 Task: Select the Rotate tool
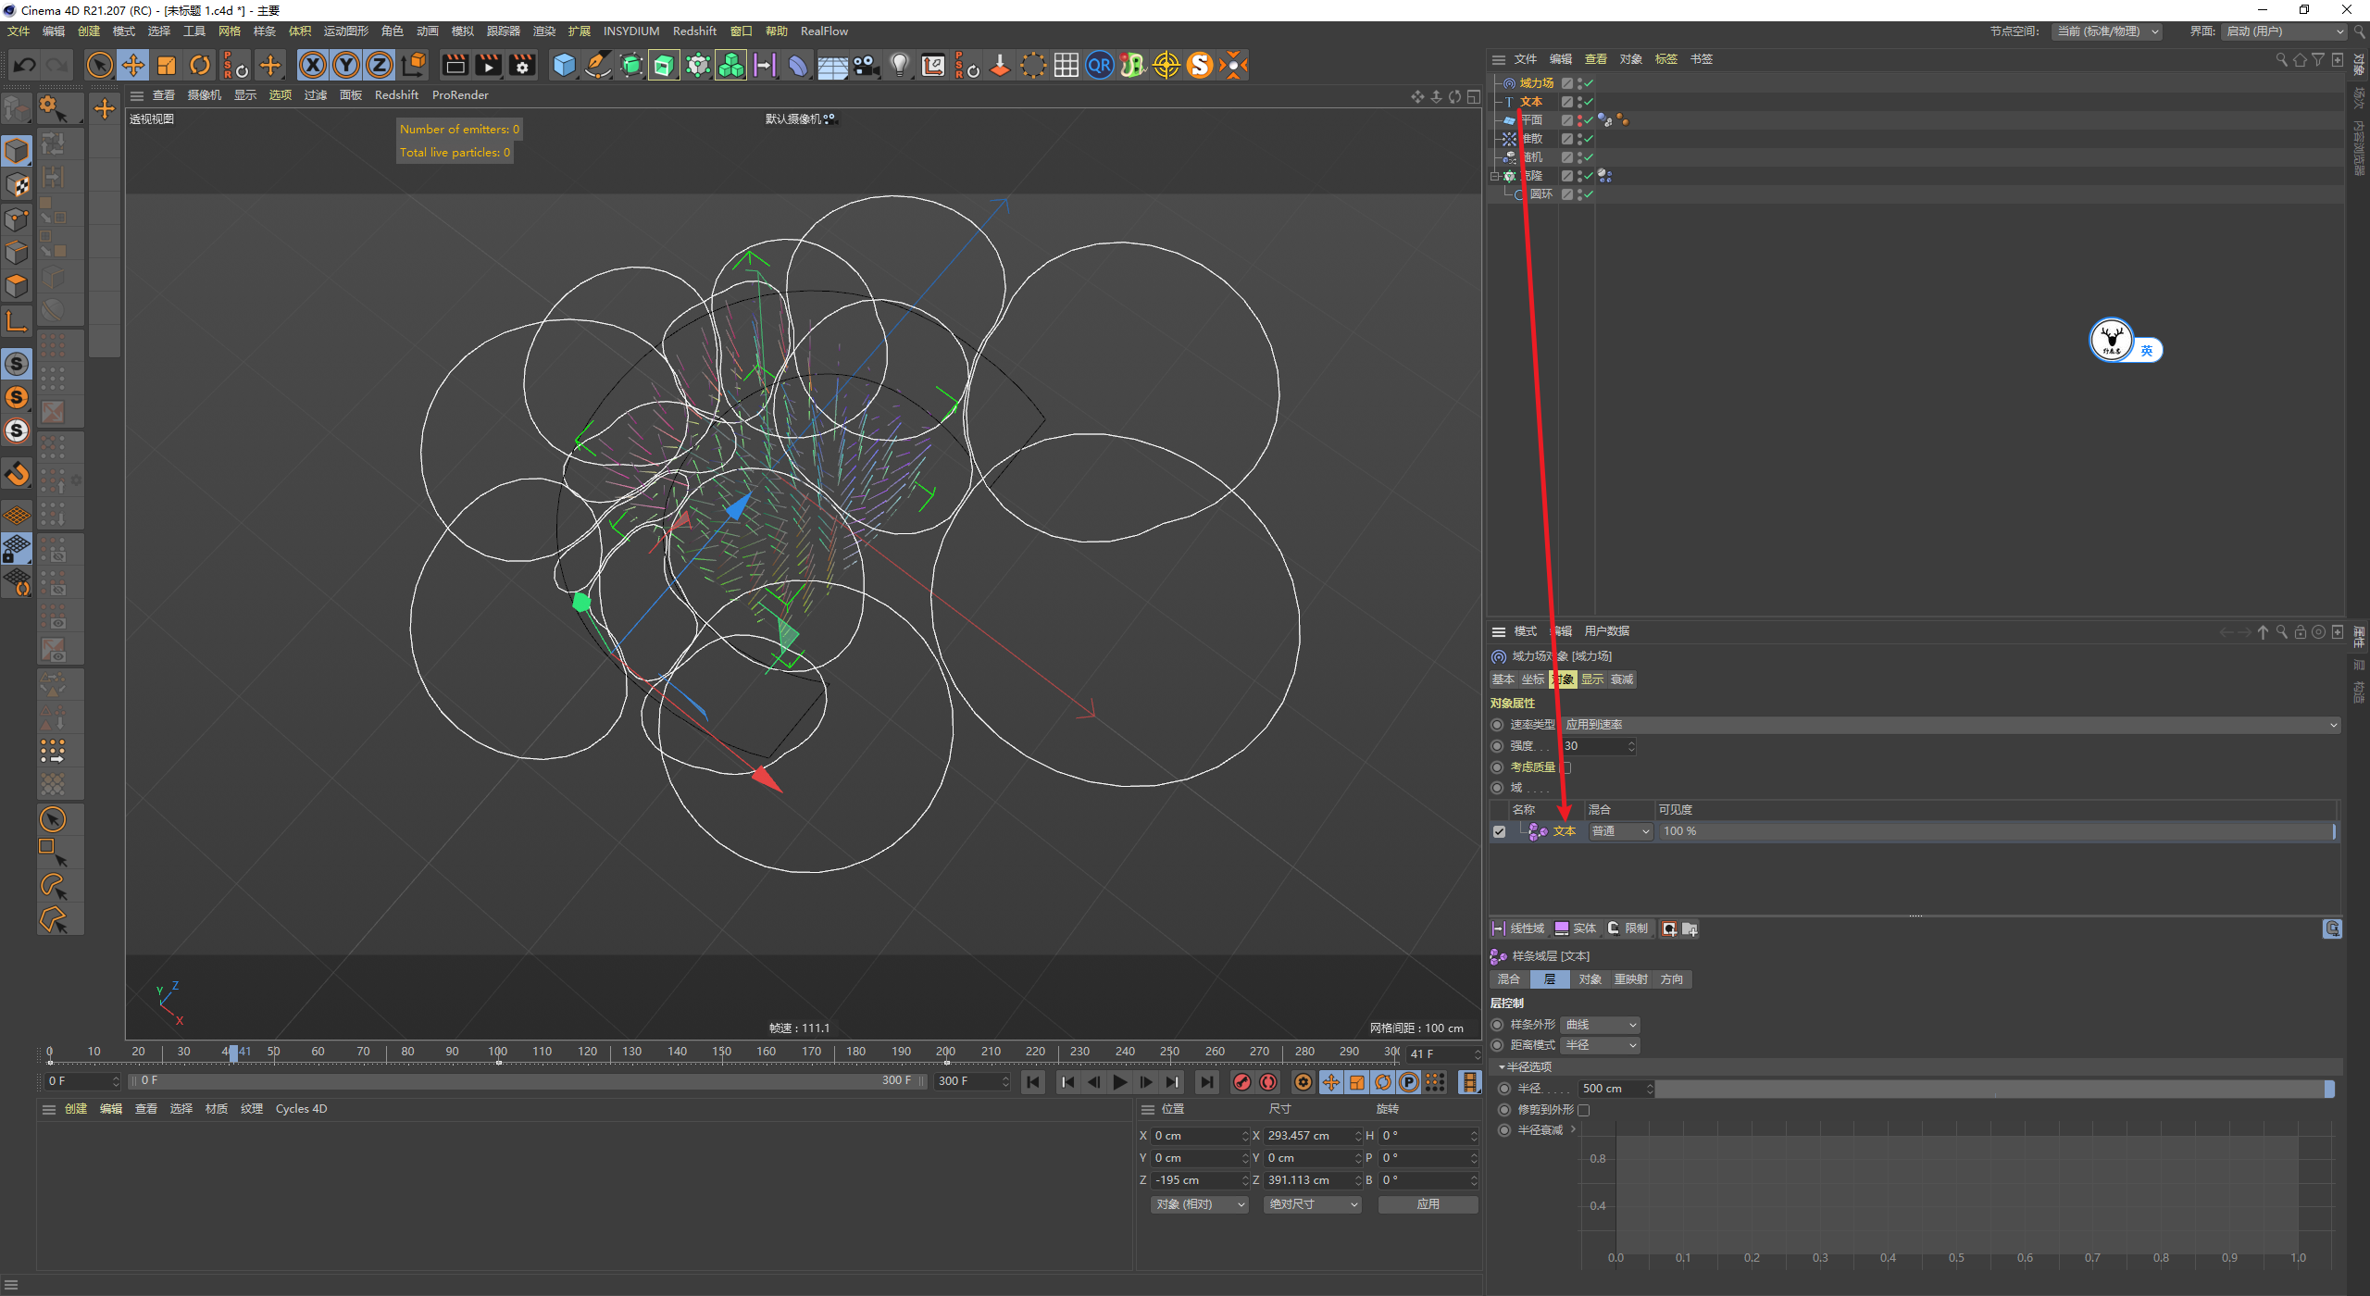click(x=200, y=65)
